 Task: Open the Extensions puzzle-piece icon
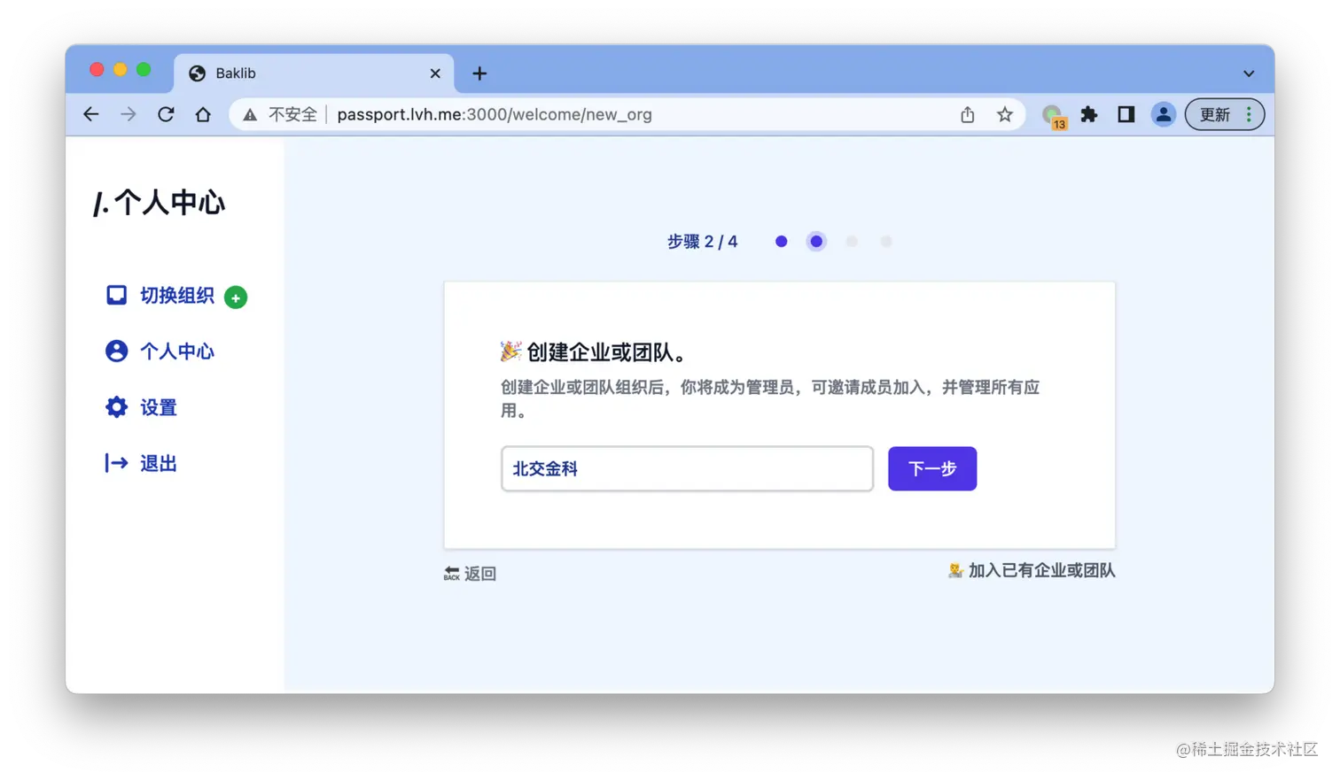point(1089,114)
